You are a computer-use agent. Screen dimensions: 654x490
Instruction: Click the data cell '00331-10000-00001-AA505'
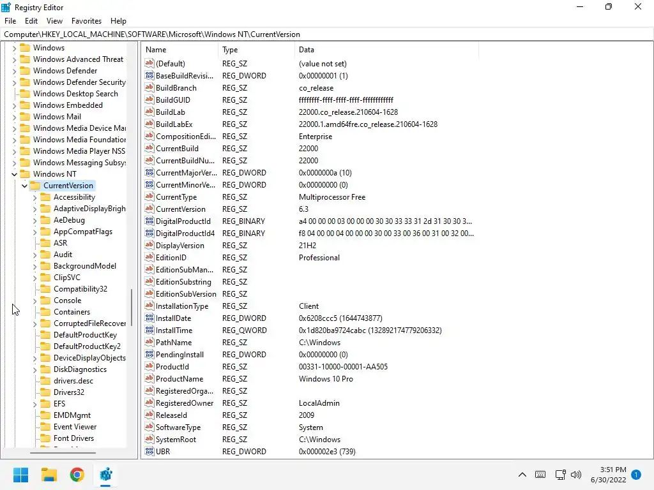point(343,367)
